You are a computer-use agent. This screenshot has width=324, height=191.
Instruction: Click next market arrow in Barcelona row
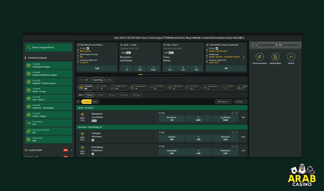point(236,113)
